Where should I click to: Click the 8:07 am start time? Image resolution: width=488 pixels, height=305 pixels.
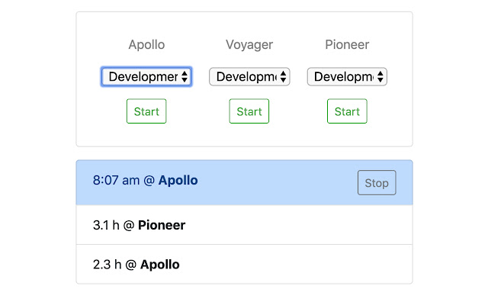tap(117, 181)
